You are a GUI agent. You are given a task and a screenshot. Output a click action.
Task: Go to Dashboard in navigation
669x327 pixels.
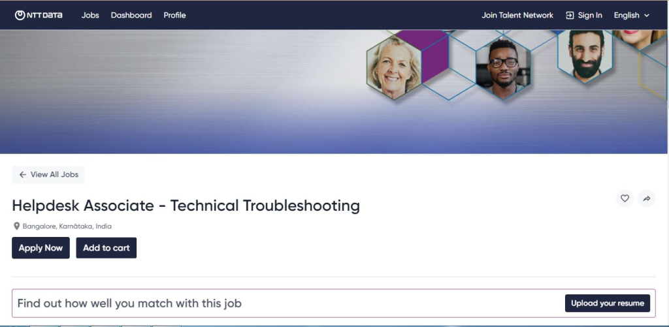point(131,16)
